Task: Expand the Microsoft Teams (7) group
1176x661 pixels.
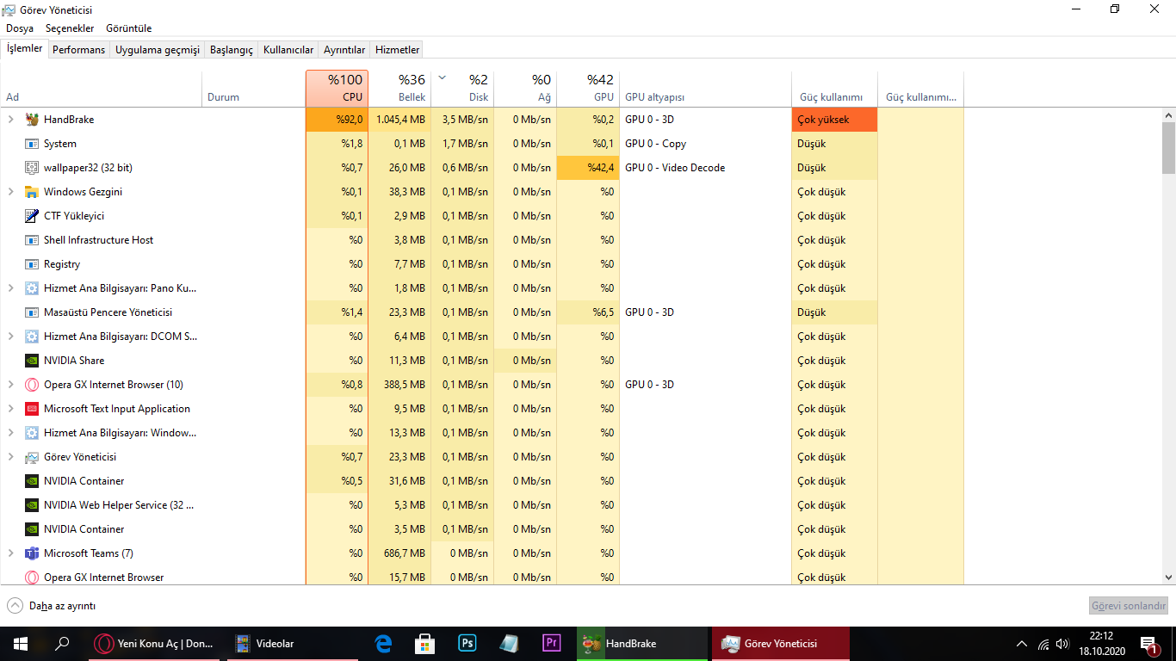Action: 10,553
